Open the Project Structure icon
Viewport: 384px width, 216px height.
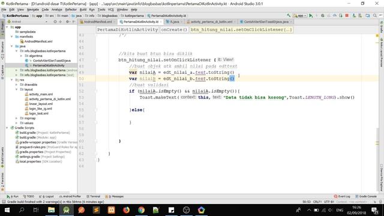point(368,16)
